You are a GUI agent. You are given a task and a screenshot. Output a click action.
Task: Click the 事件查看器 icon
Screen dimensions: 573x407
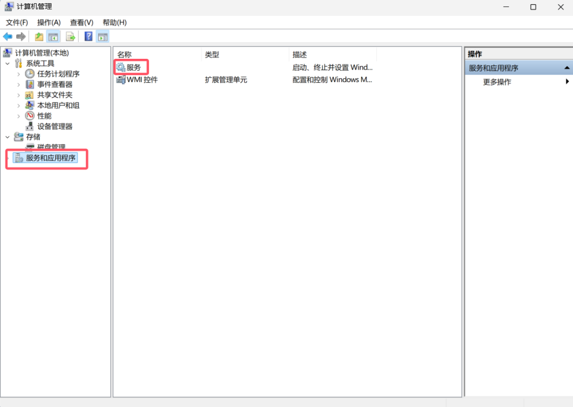[30, 84]
